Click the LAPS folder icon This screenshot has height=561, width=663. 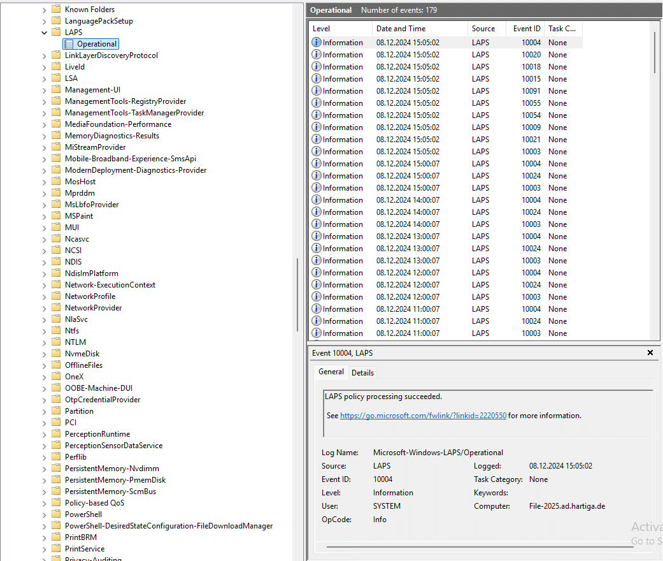[x=55, y=32]
